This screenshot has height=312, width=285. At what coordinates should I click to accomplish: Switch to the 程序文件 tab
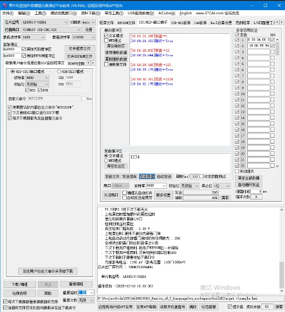pyautogui.click(x=106, y=23)
